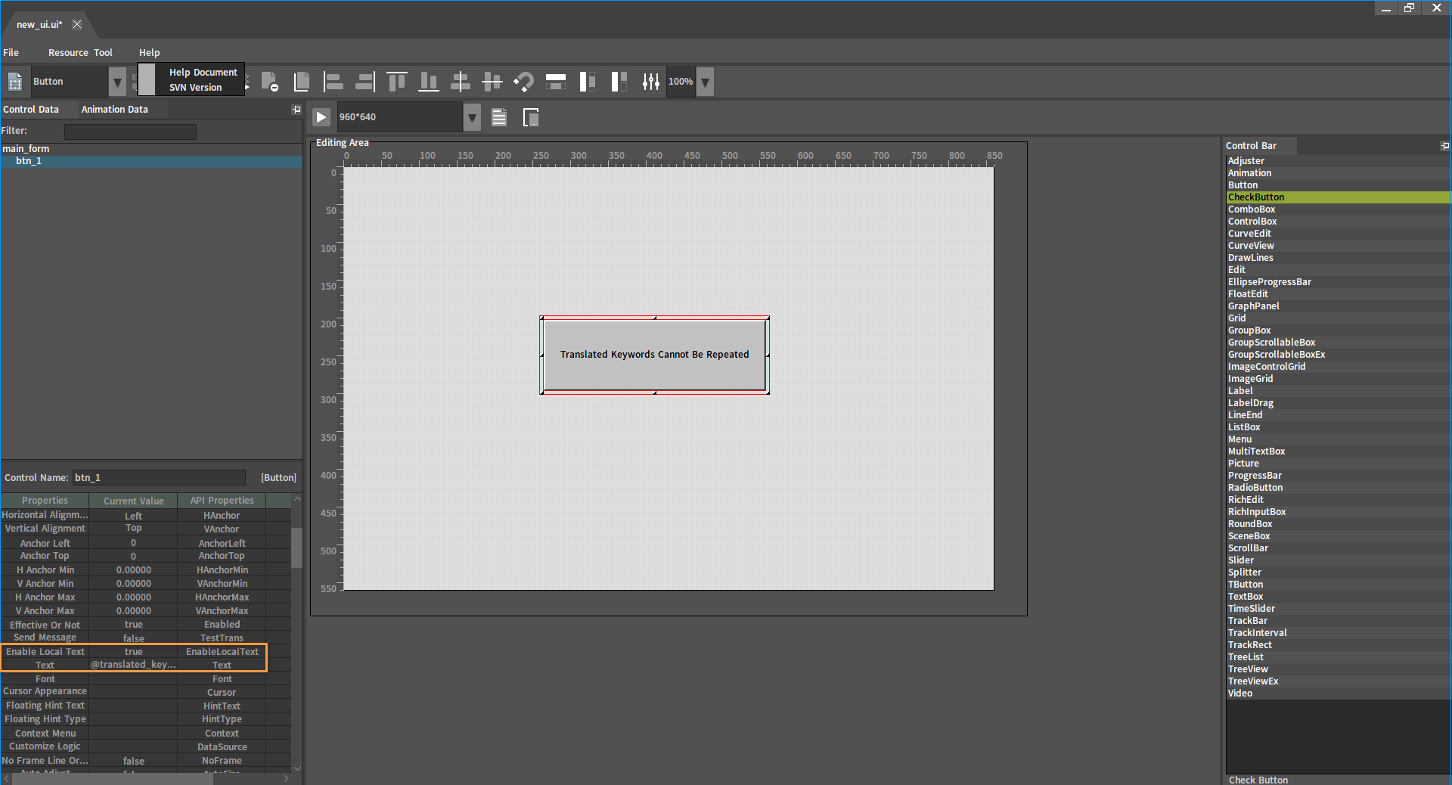Screen dimensions: 1452x785
Task: Click the copy pages icon in toolbar
Action: tap(302, 82)
